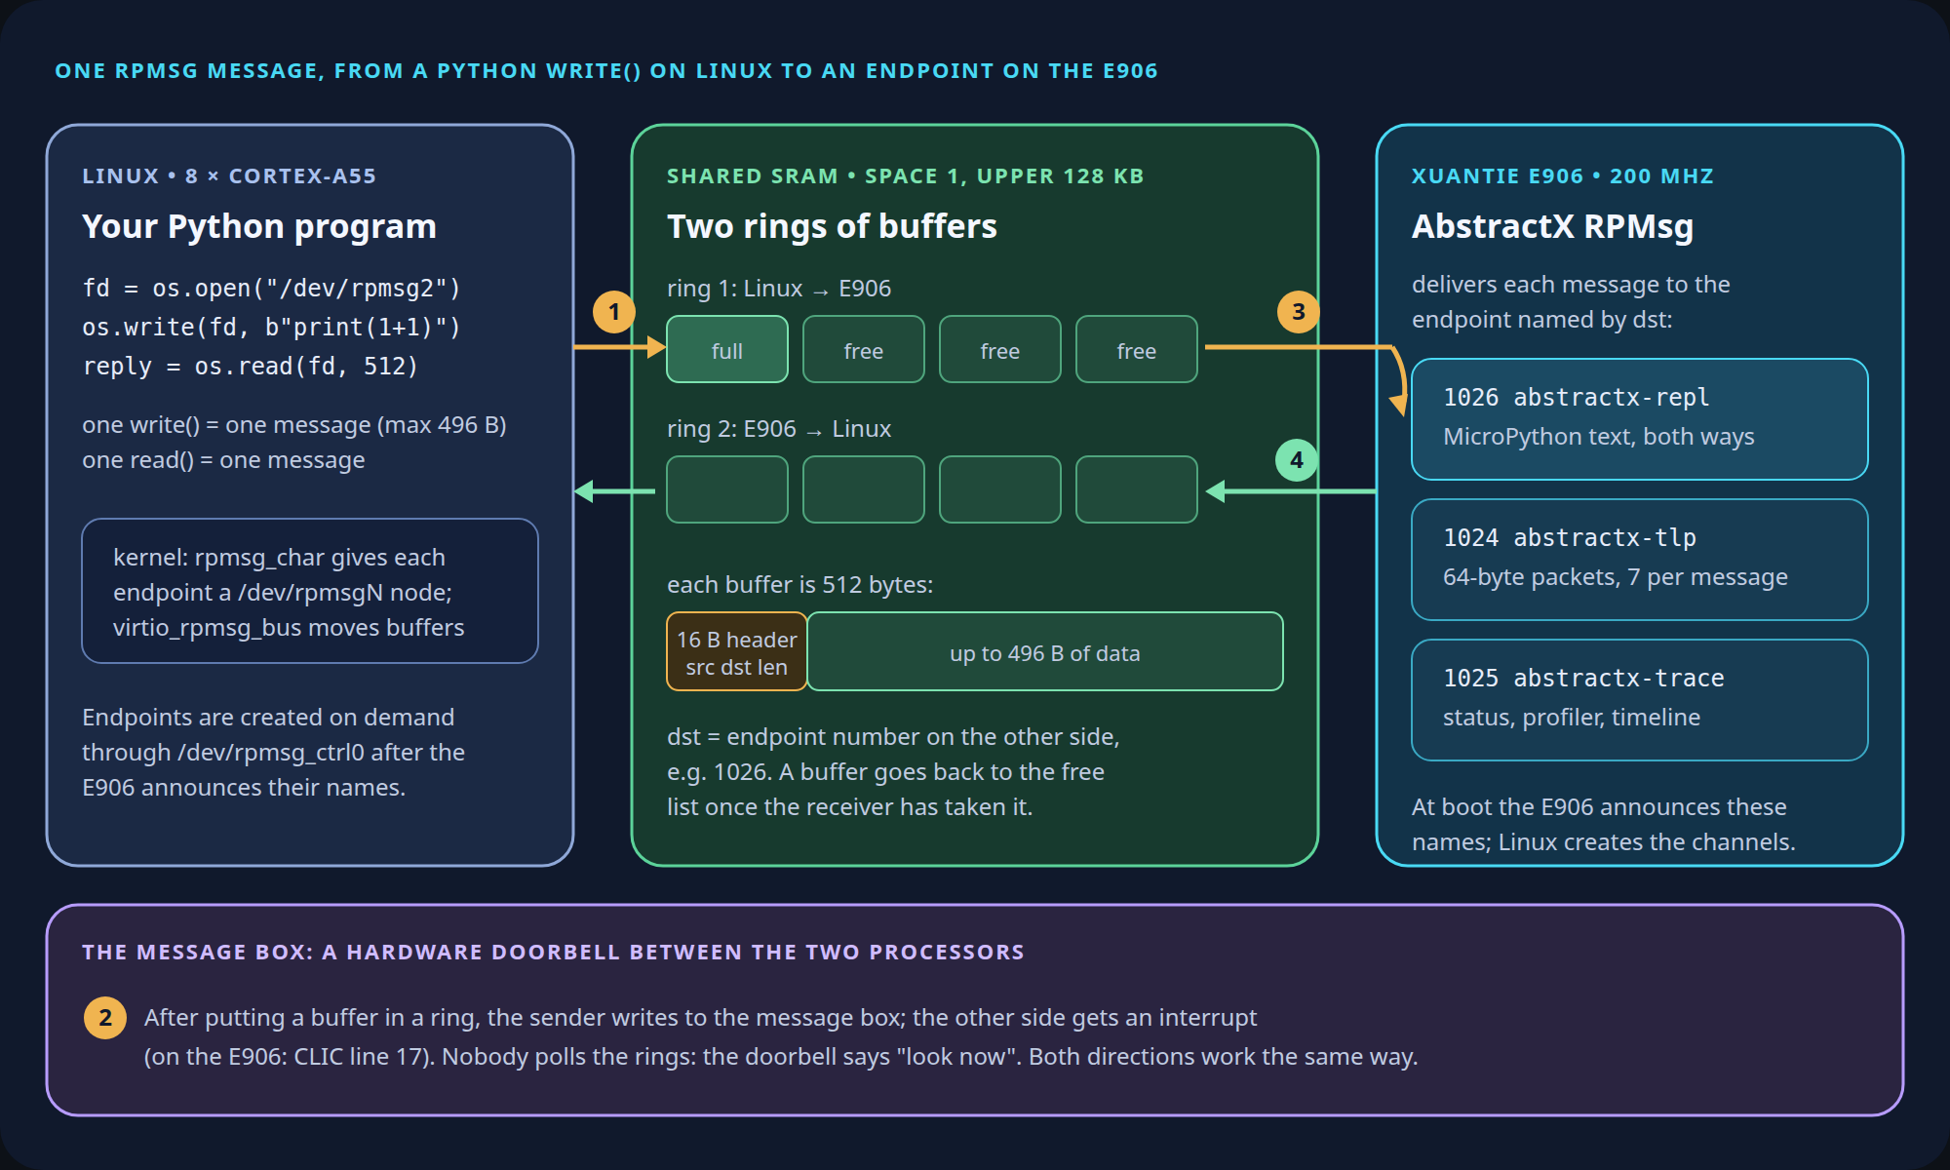Click code line os.write(fd, b"print(1+1)")

271,328
